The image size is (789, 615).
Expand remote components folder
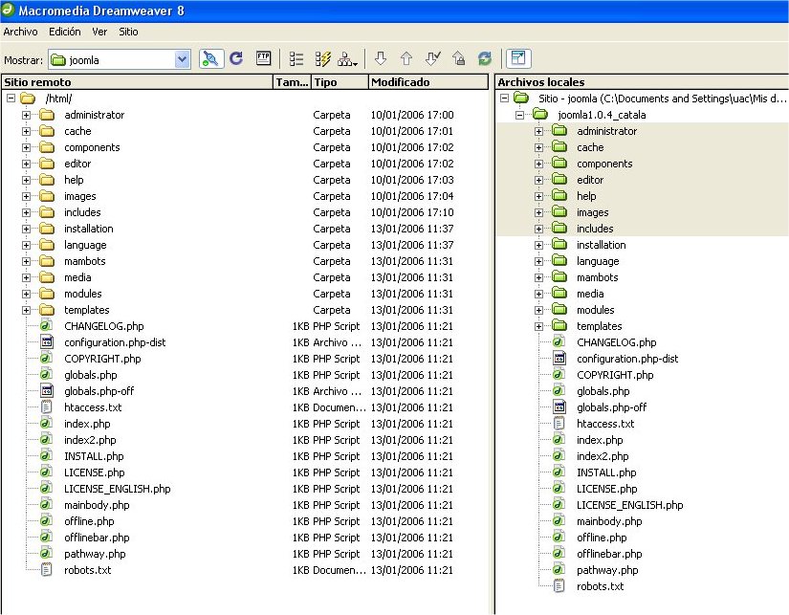(26, 147)
